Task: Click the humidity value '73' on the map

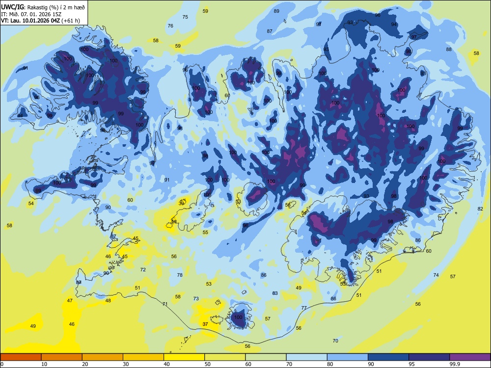Action: coord(196,298)
